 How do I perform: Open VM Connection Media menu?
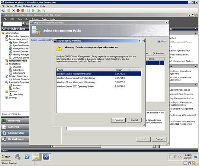click(18, 6)
